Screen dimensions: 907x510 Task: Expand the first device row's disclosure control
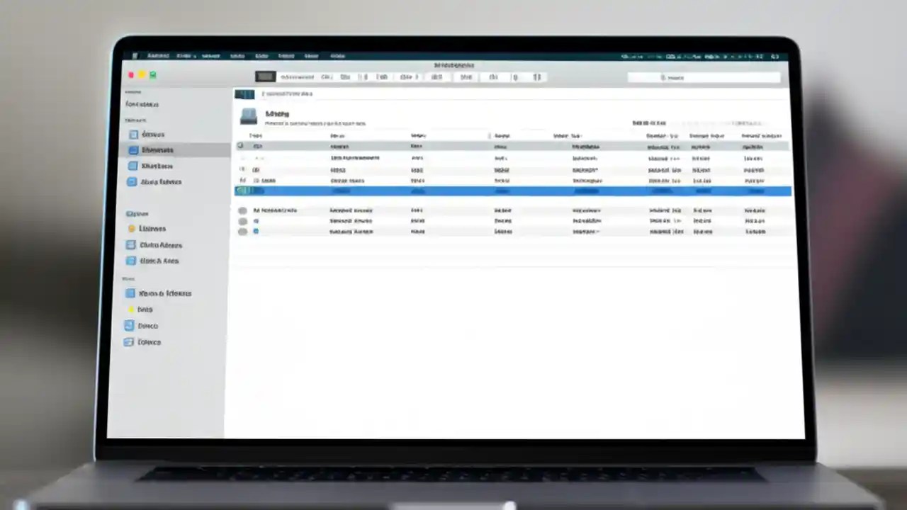[x=240, y=146]
